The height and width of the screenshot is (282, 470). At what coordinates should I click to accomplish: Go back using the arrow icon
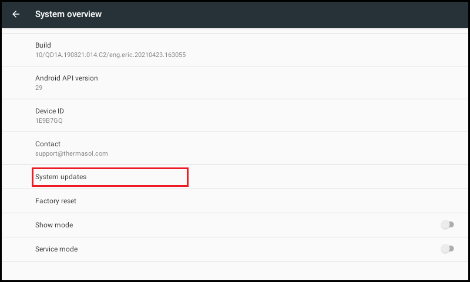tap(16, 14)
